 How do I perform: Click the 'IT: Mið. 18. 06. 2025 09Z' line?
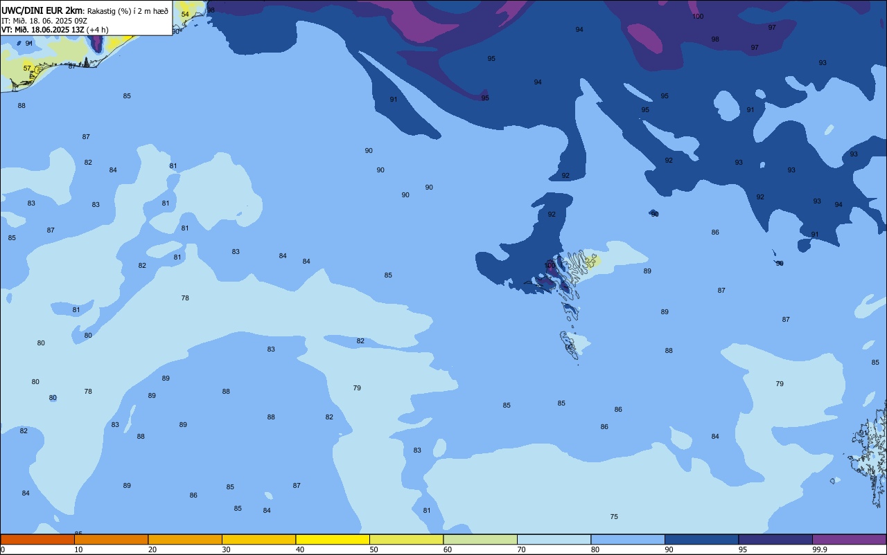pos(44,20)
